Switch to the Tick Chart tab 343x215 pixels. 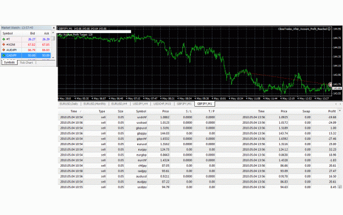point(26,63)
